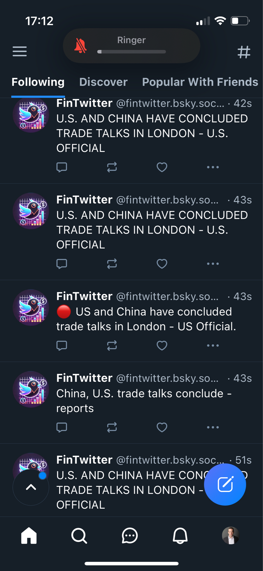Open more options on first post
The width and height of the screenshot is (263, 571).
tap(213, 167)
